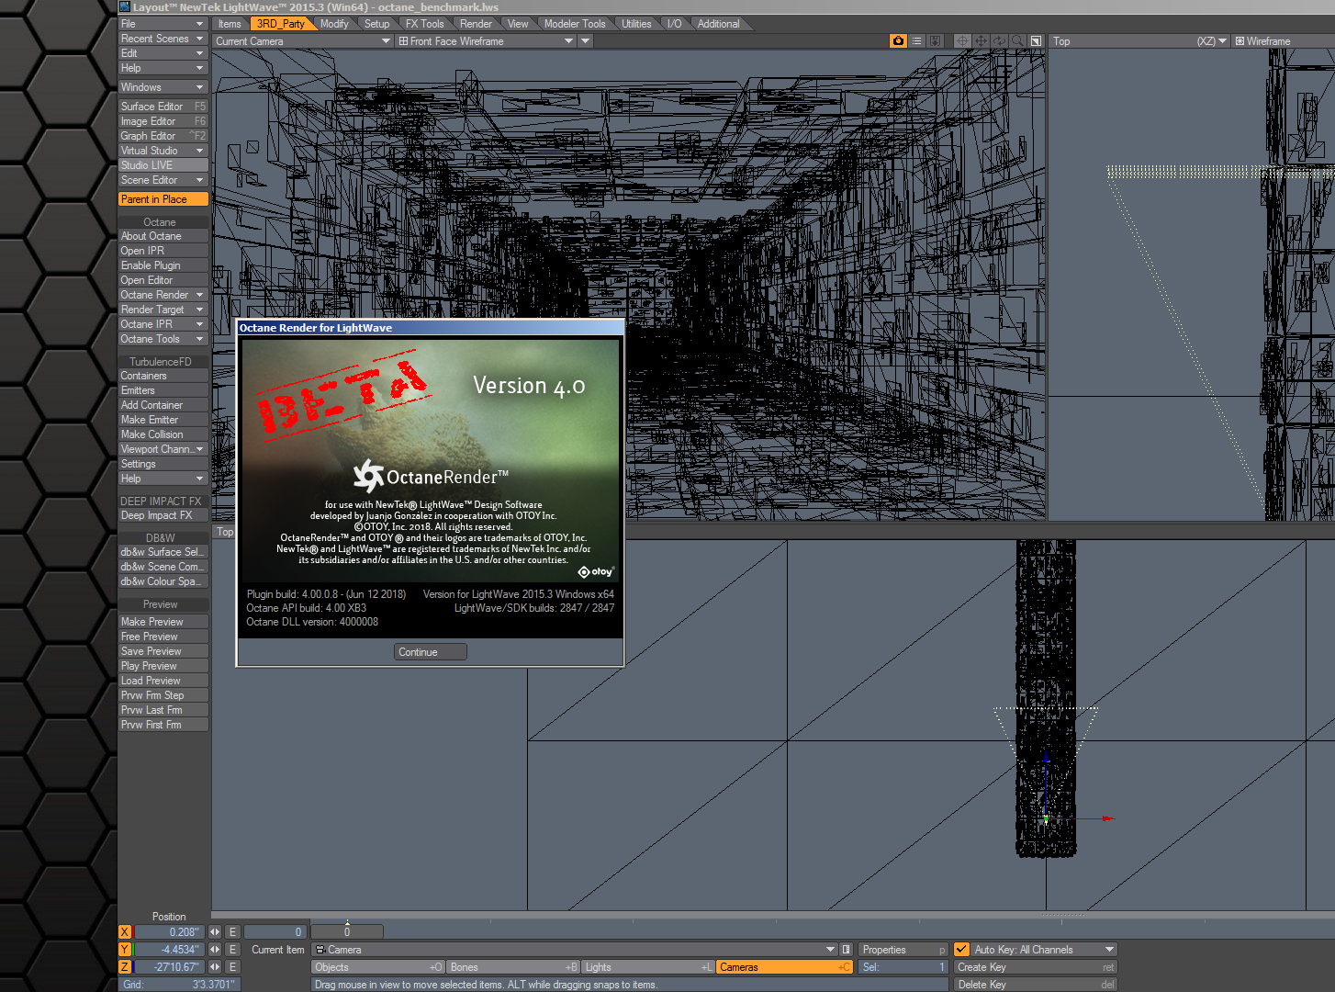This screenshot has height=992, width=1335.
Task: Switch to the FX Tools tab
Action: point(425,24)
